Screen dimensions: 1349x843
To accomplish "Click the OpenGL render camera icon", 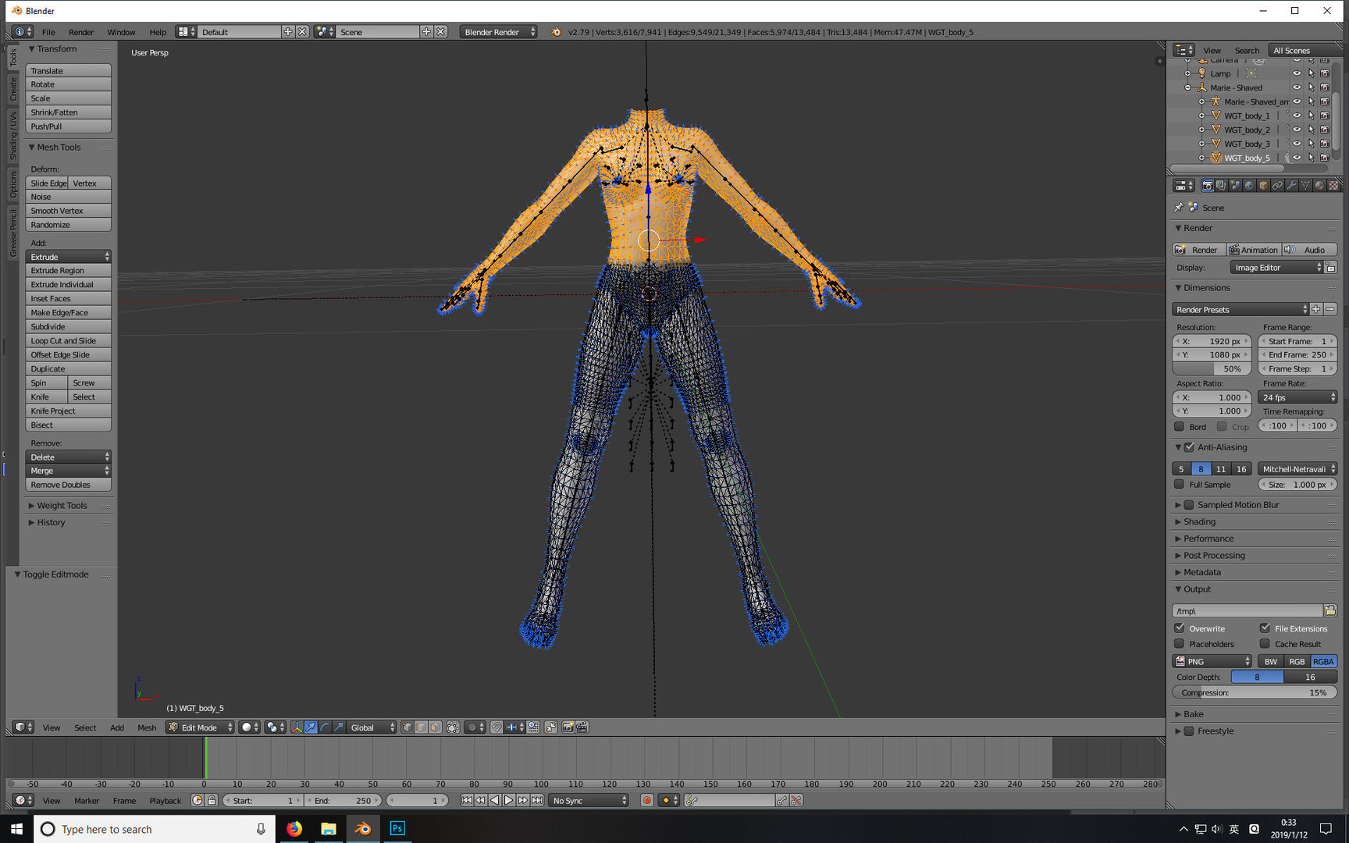I will pos(568,727).
